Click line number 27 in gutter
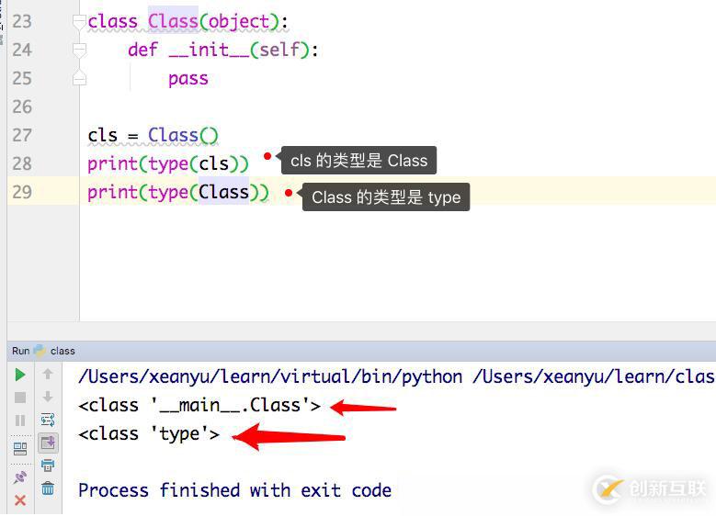Viewport: 716px width, 516px height. (x=22, y=135)
